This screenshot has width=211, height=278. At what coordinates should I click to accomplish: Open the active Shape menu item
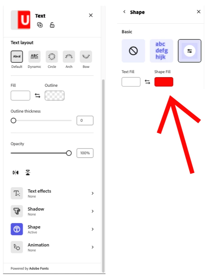(x=52, y=229)
